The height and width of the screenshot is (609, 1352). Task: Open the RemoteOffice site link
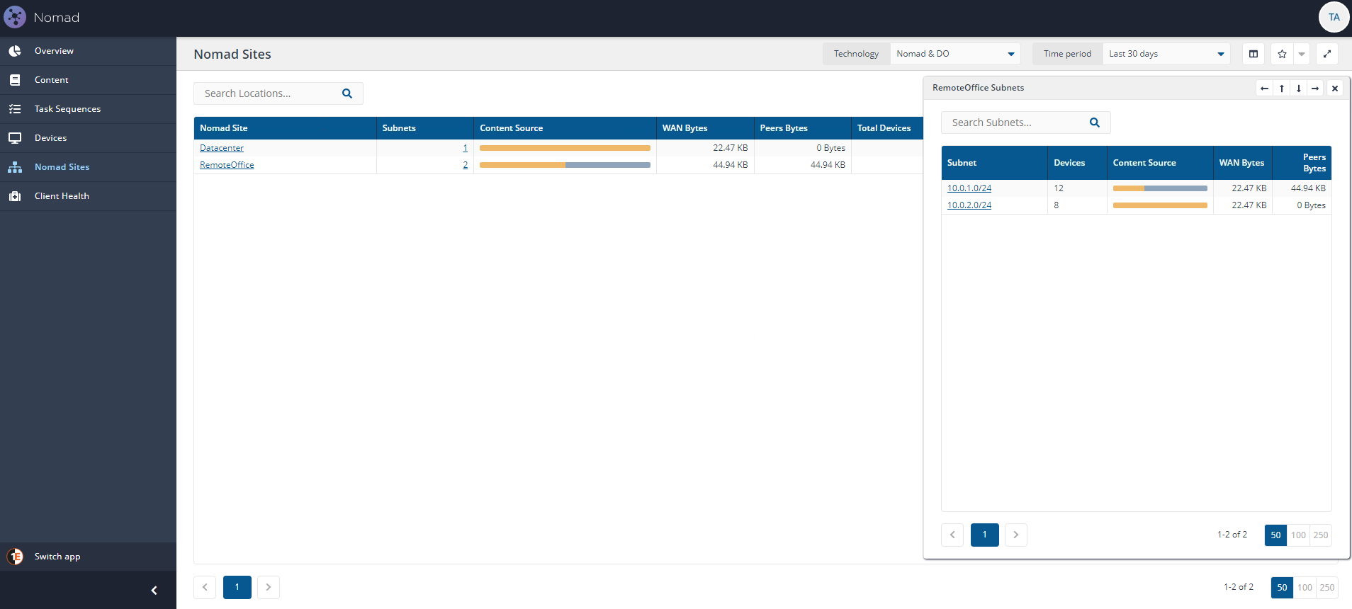point(227,165)
